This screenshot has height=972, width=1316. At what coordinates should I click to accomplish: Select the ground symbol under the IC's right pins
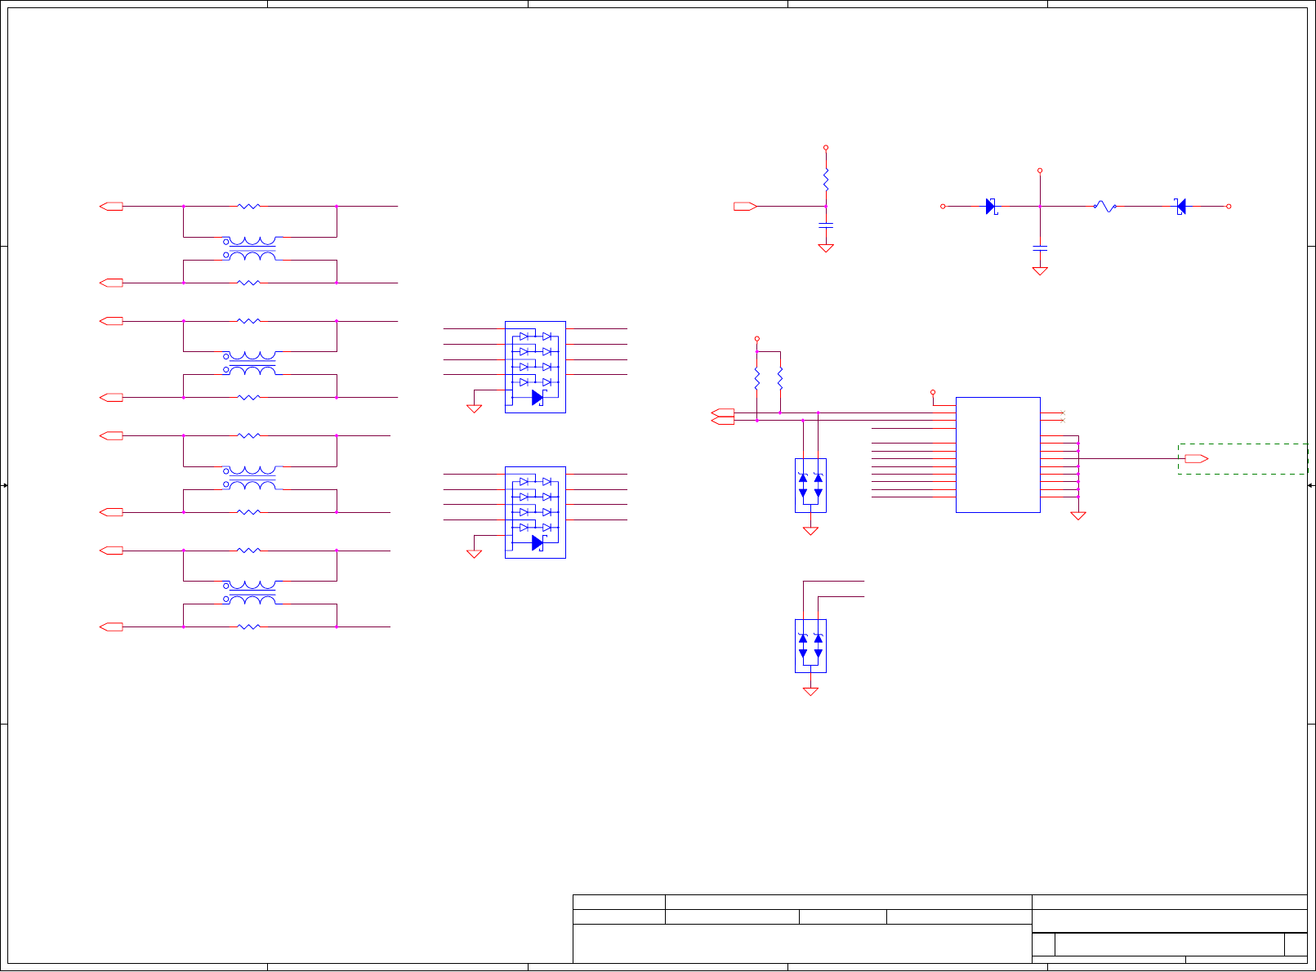click(x=1078, y=516)
